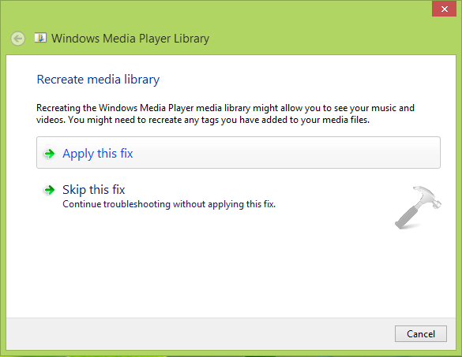
Task: Cancel the troubleshooting wizard
Action: click(x=421, y=334)
